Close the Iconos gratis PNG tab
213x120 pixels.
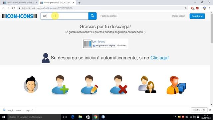click(73, 3)
